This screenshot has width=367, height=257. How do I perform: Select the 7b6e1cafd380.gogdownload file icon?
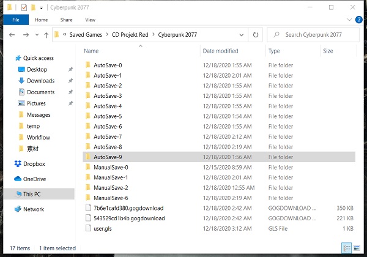(x=88, y=208)
